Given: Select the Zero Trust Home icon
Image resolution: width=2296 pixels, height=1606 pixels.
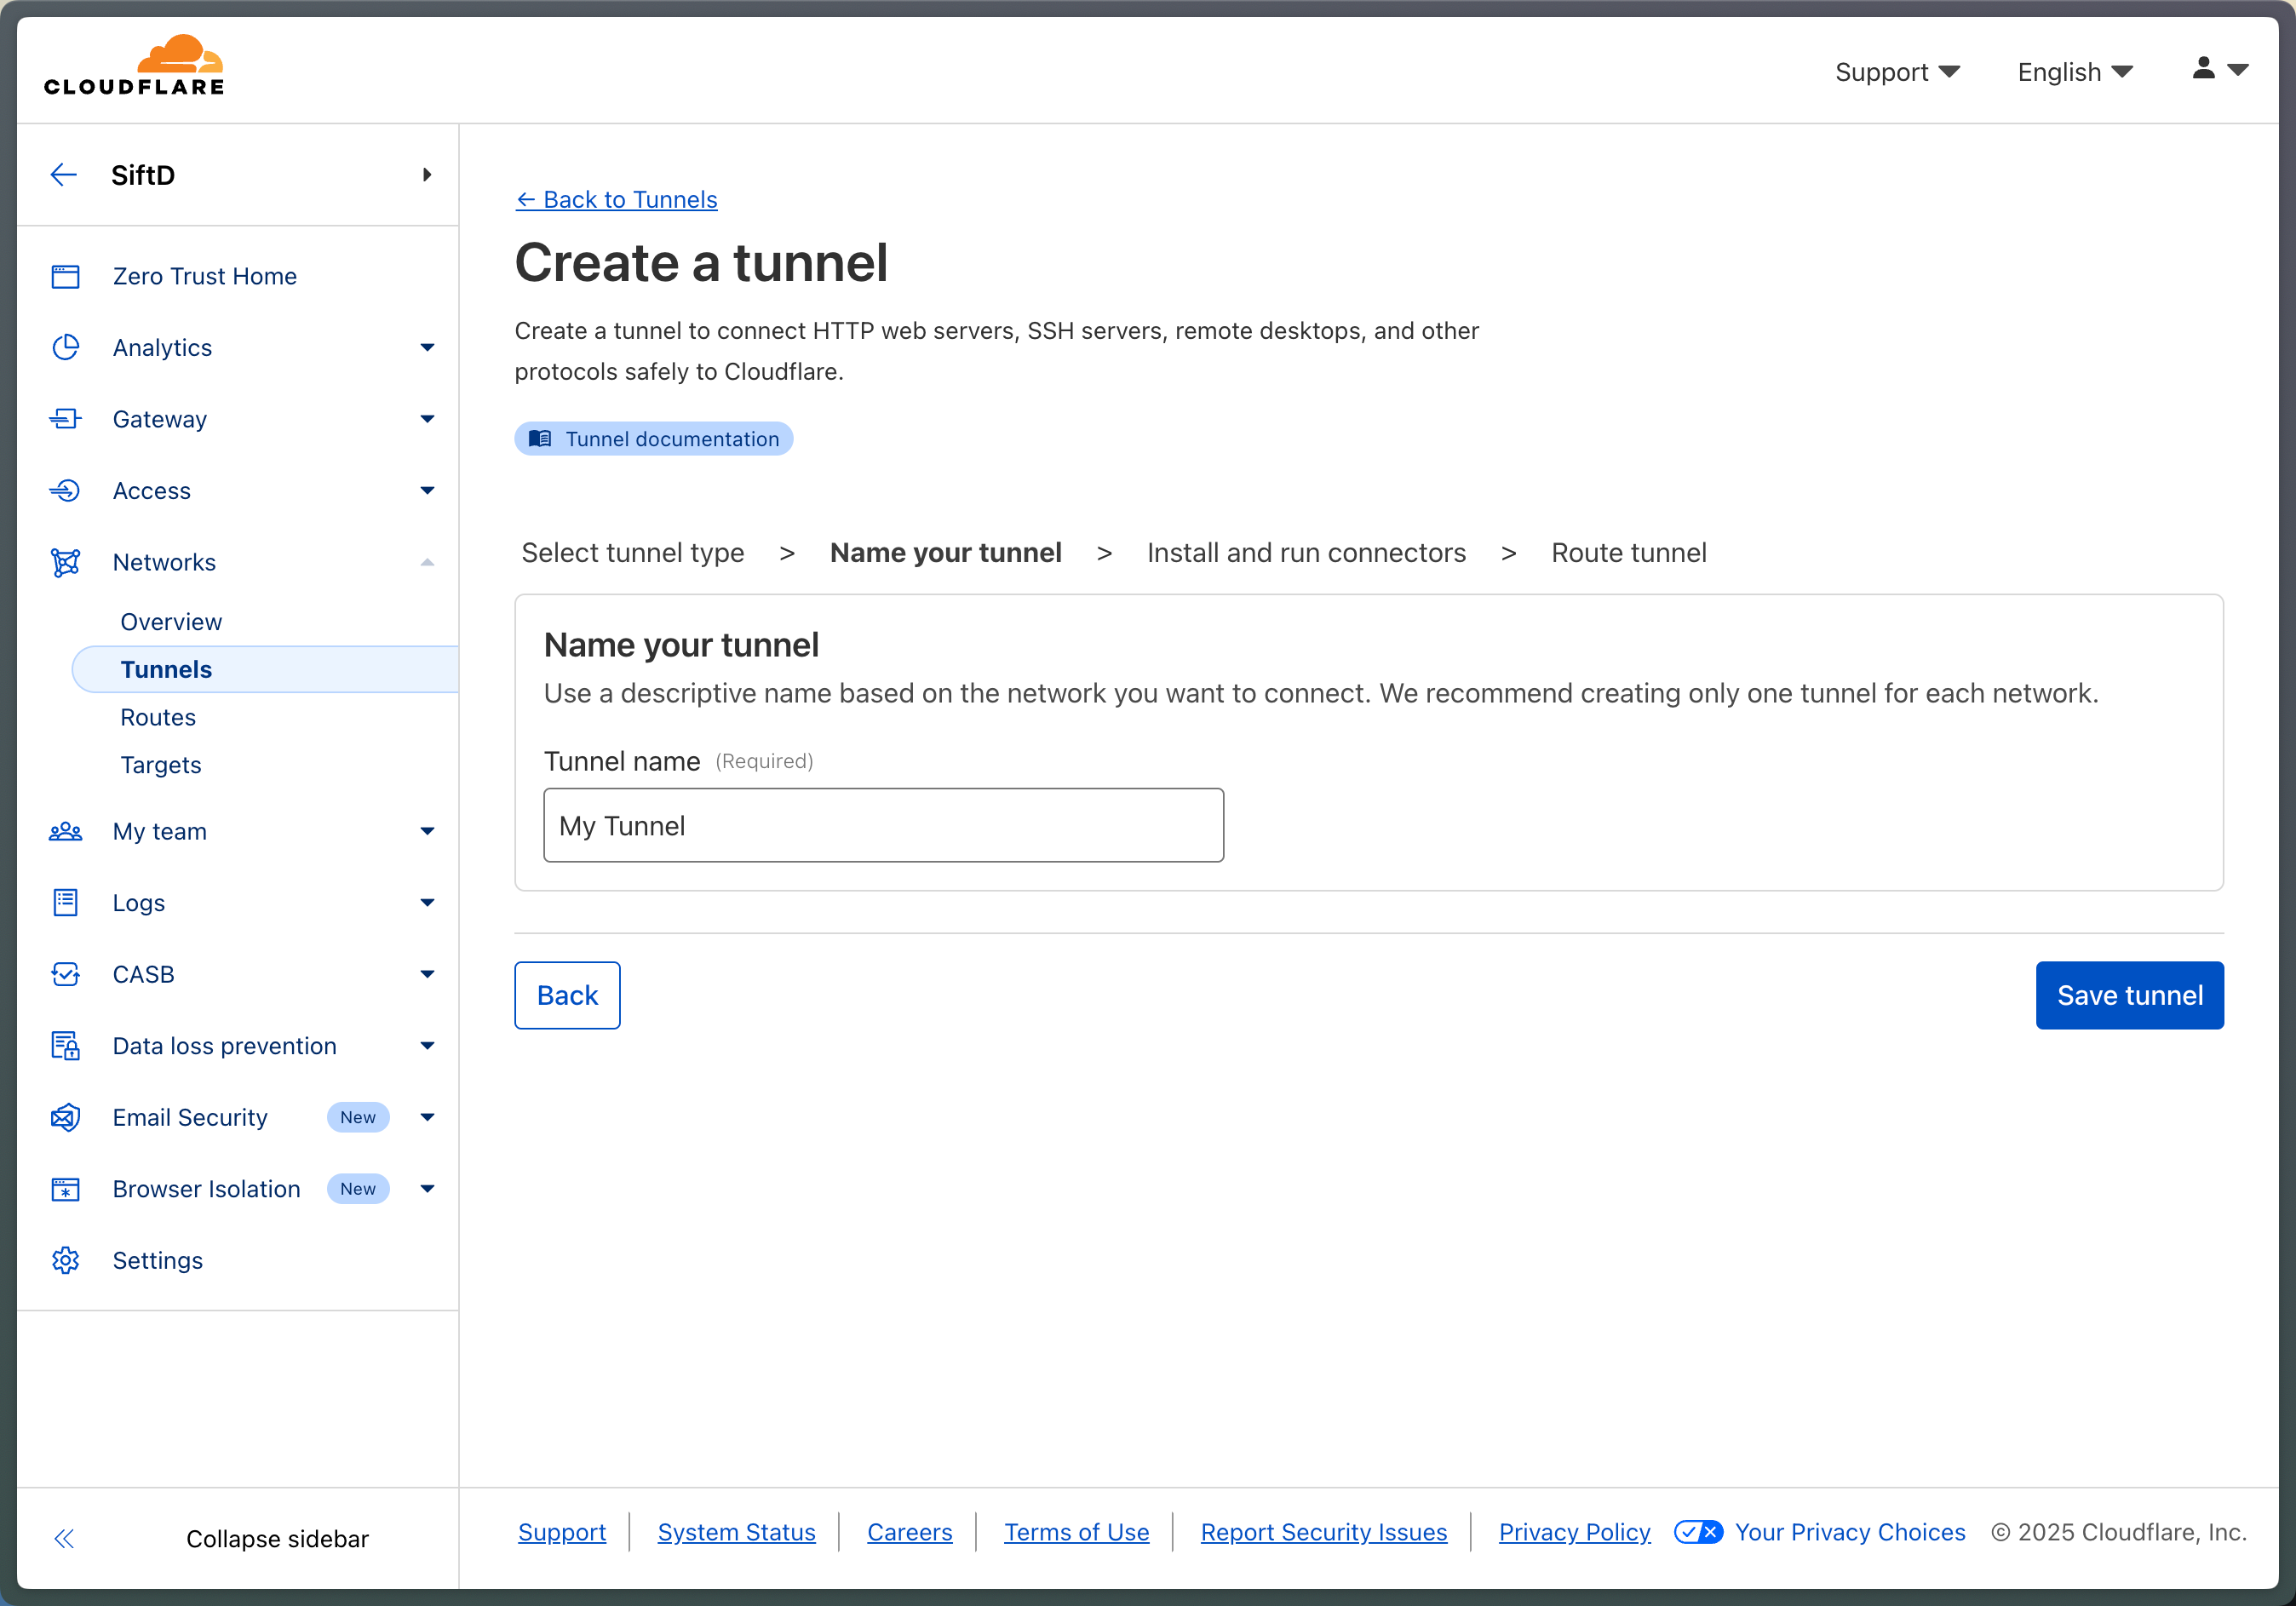Looking at the screenshot, I should click(65, 276).
